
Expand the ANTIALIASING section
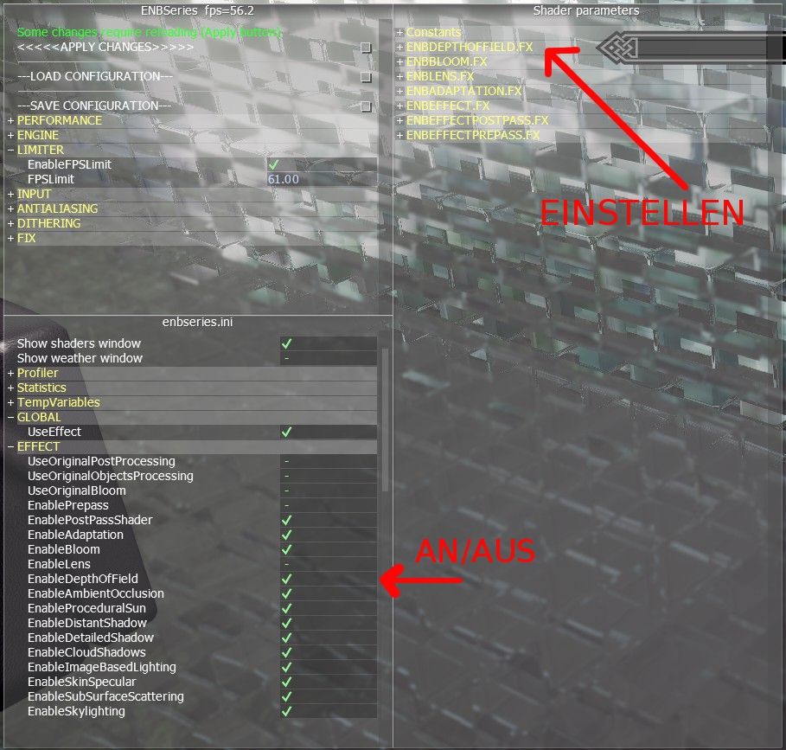10,208
